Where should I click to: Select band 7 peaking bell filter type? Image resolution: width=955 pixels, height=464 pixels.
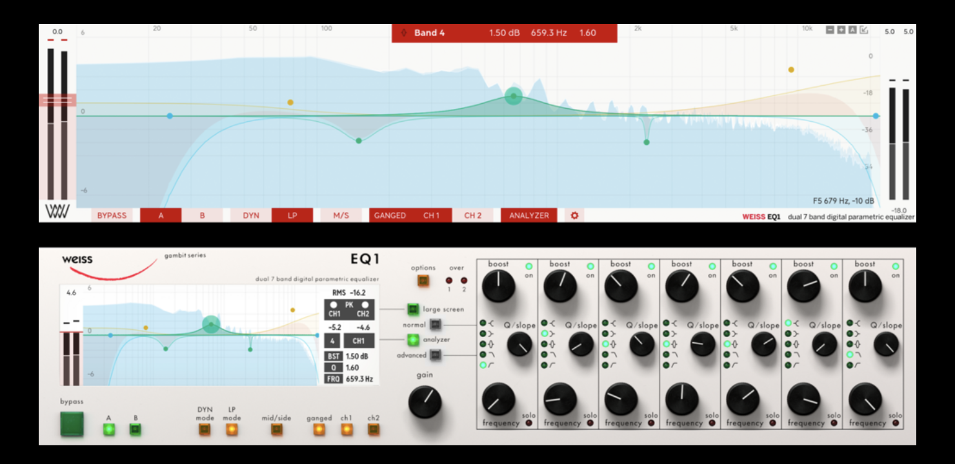tap(849, 344)
